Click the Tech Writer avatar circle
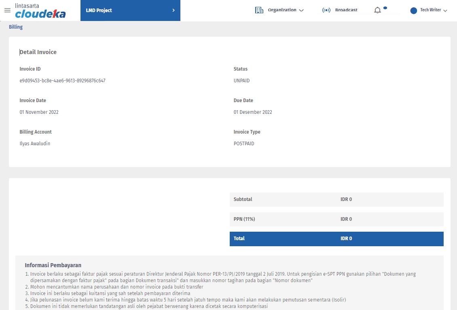457x310 pixels. tap(413, 10)
